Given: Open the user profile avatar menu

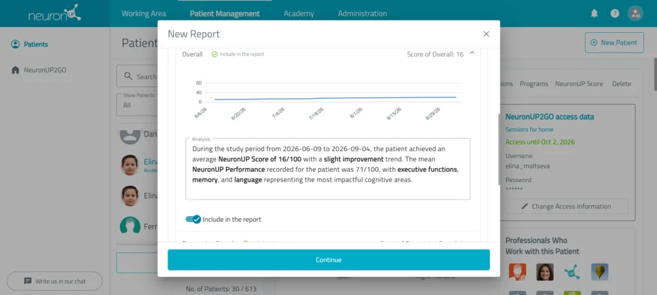Looking at the screenshot, I should point(635,13).
